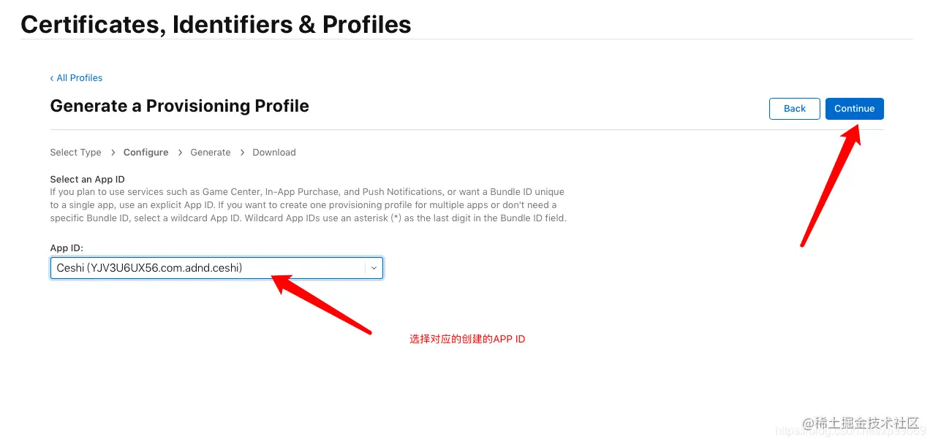The height and width of the screenshot is (444, 933).
Task: Click the red Chinese annotation about APP ID
Action: pyautogui.click(x=467, y=339)
